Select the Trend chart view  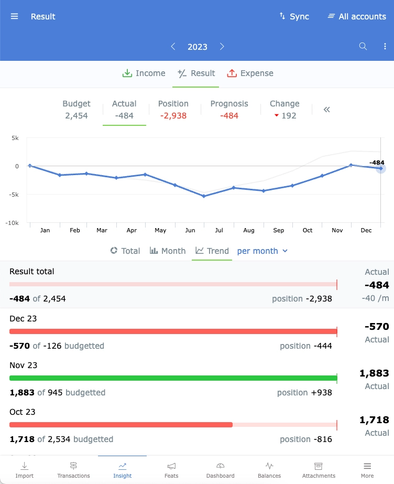tap(212, 251)
